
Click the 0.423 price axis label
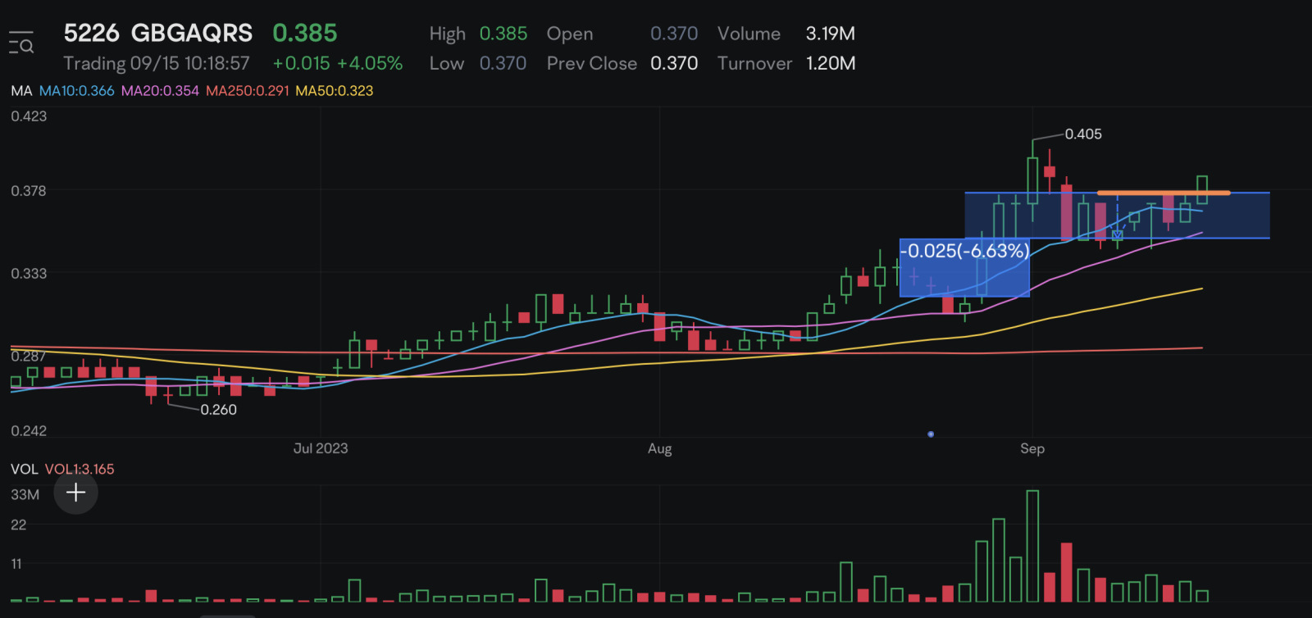click(x=29, y=116)
